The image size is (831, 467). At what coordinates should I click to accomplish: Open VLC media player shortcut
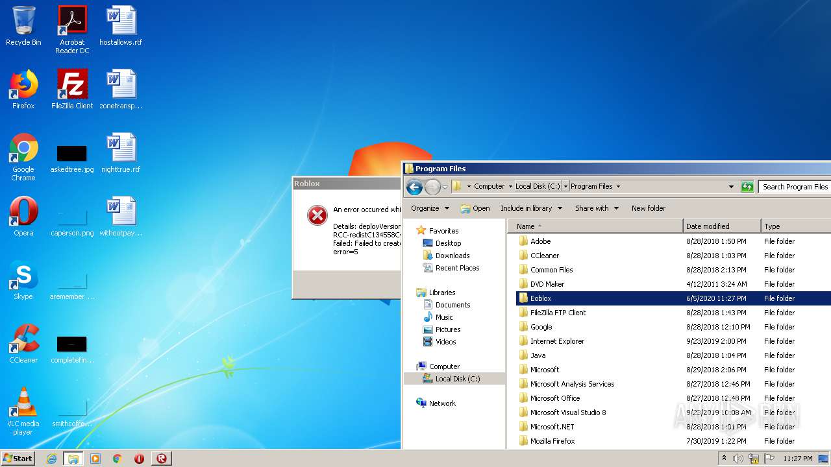click(x=23, y=411)
